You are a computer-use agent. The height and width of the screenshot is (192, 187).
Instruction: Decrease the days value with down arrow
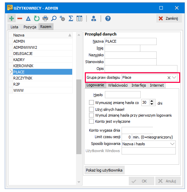pyautogui.click(x=152, y=104)
